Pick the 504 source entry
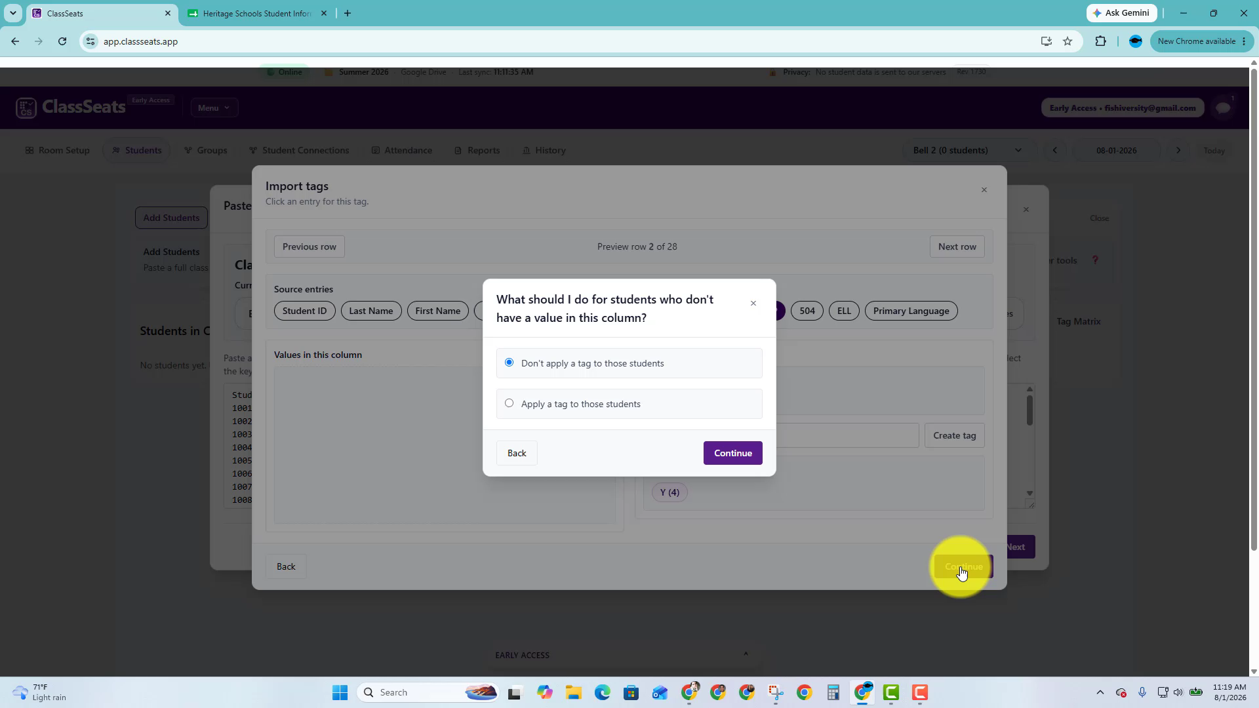Viewport: 1259px width, 708px height. pos(807,311)
